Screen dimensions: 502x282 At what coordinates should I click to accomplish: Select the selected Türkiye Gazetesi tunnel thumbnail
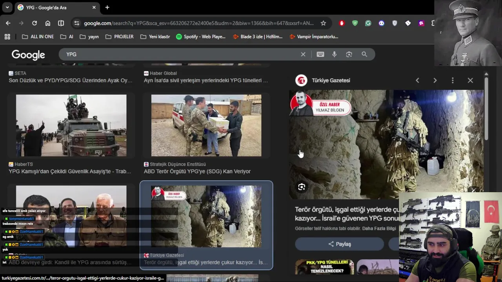click(206, 216)
